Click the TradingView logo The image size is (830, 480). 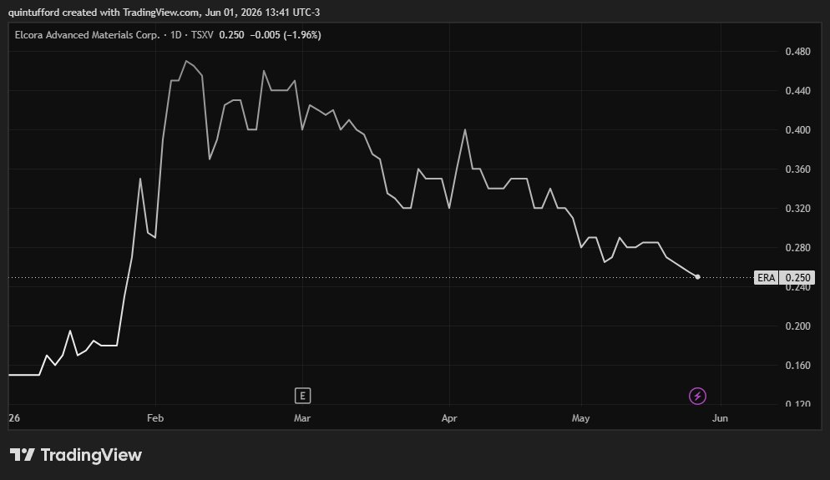[76, 455]
